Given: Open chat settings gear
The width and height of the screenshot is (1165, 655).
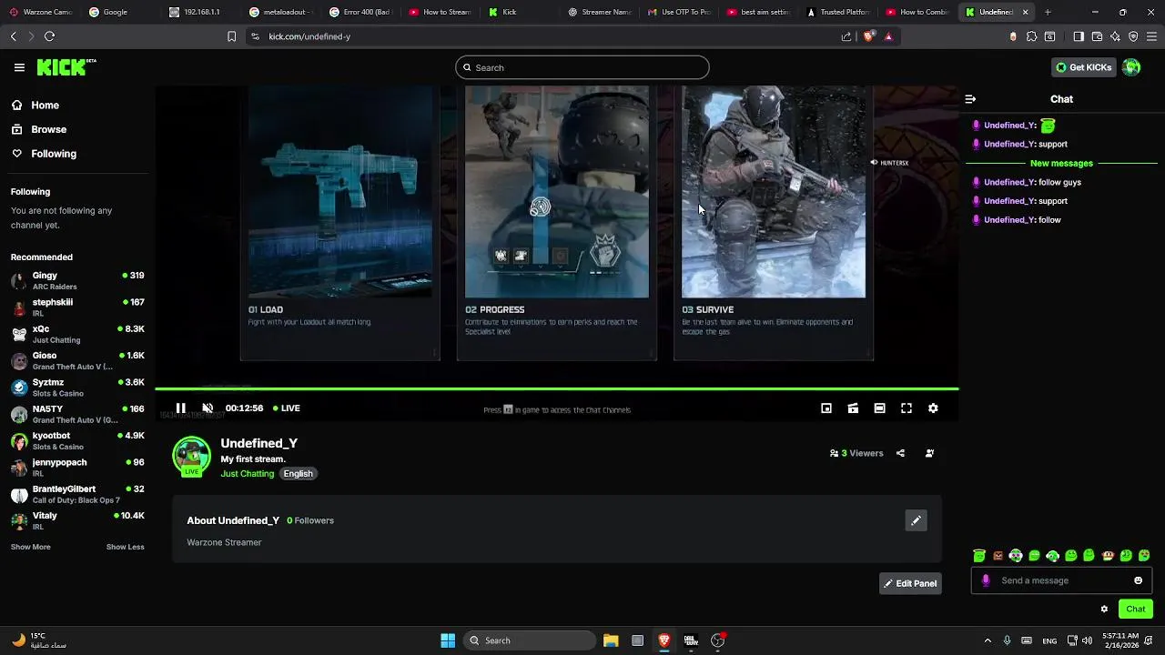Looking at the screenshot, I should point(1104,610).
